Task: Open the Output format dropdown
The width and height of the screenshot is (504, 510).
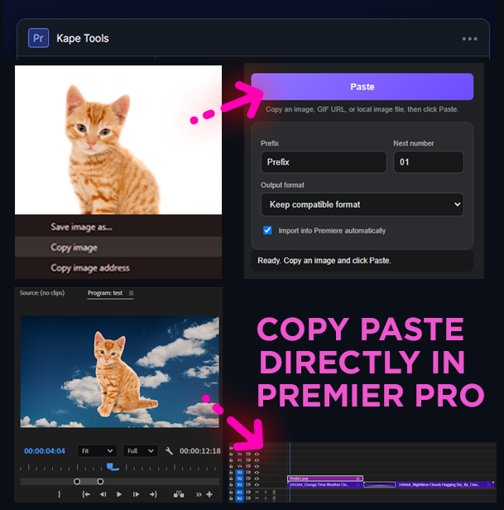Action: [x=362, y=204]
